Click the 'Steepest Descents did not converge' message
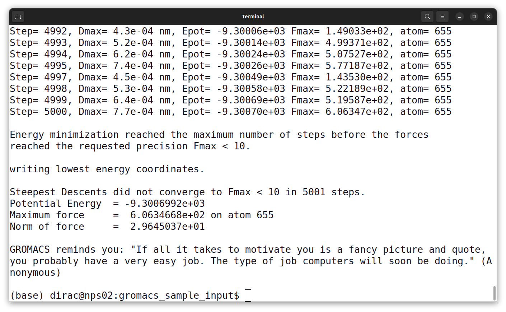 (187, 192)
